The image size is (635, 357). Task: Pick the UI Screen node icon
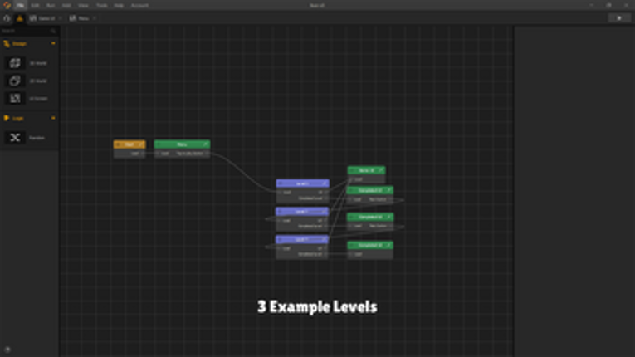(15, 98)
